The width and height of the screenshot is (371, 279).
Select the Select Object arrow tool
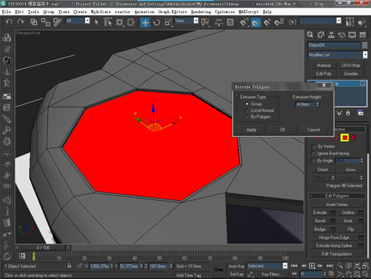pos(96,22)
